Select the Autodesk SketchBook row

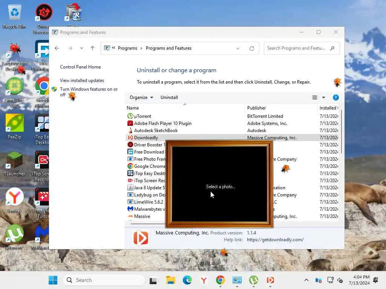(232, 131)
